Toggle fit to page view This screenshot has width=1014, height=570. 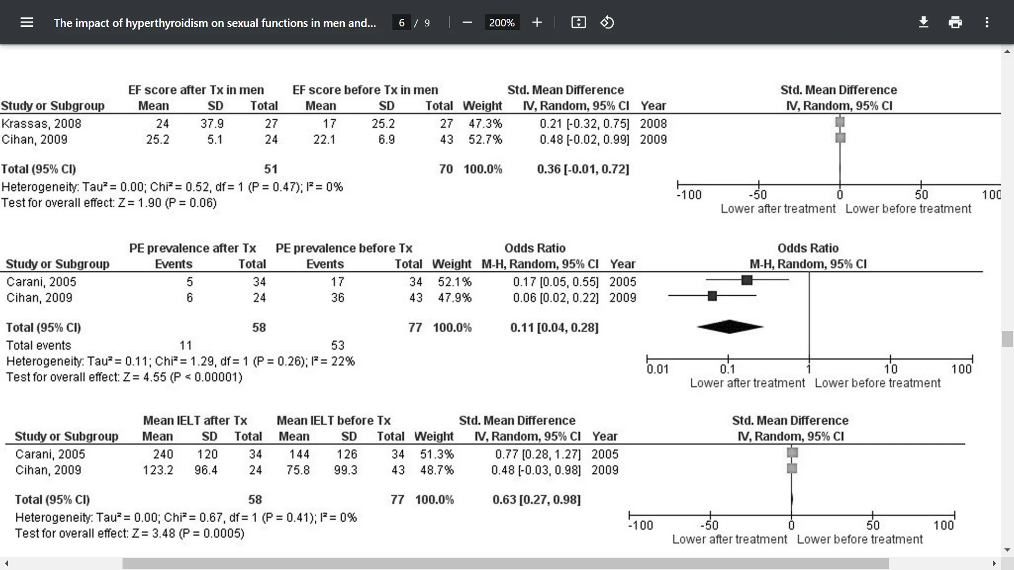579,23
